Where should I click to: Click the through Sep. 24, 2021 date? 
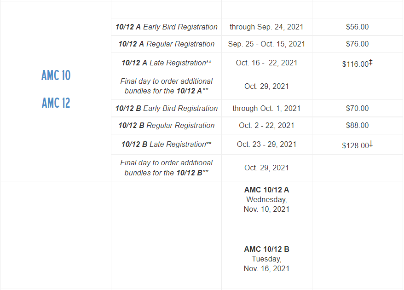coord(266,27)
